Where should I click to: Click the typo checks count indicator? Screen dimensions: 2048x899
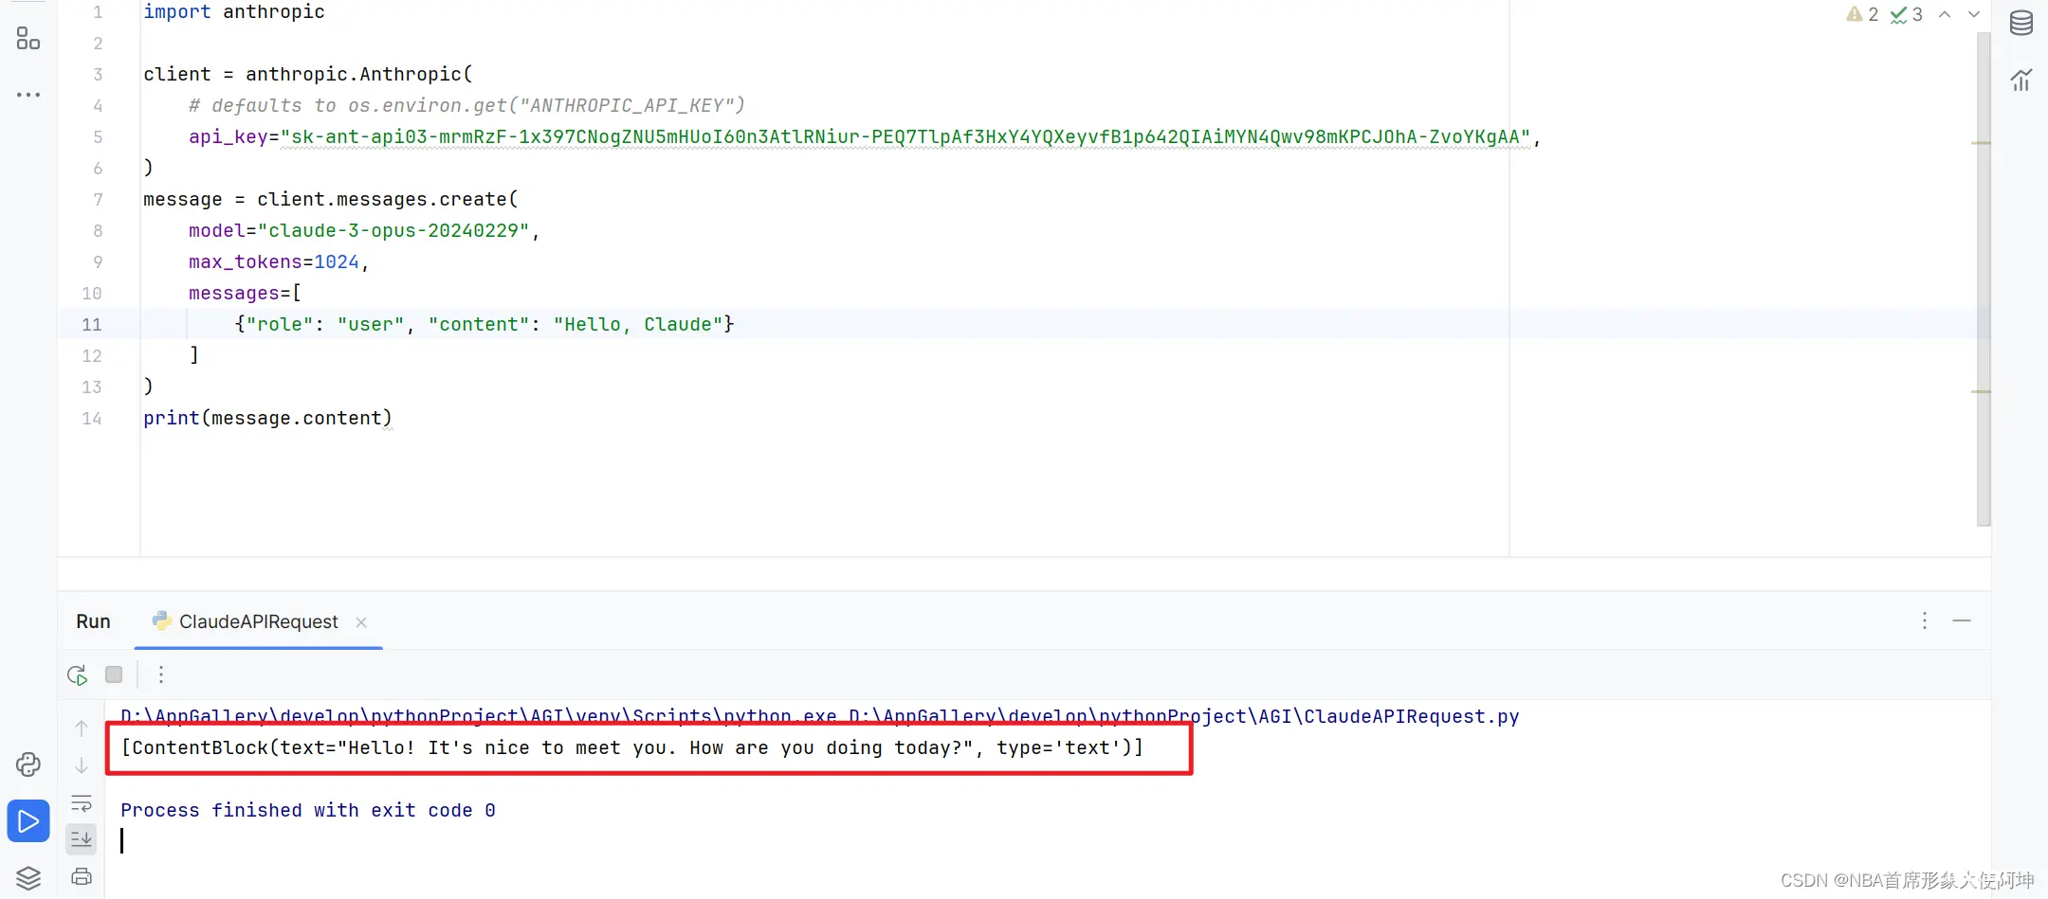(1906, 14)
